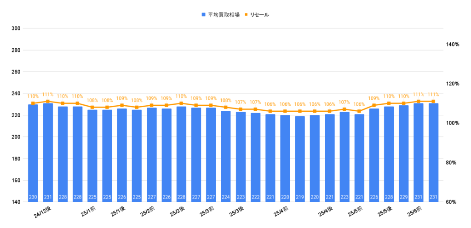This screenshot has width=471, height=228.
Task: Click the bar value label 224
Action: [x=225, y=197]
